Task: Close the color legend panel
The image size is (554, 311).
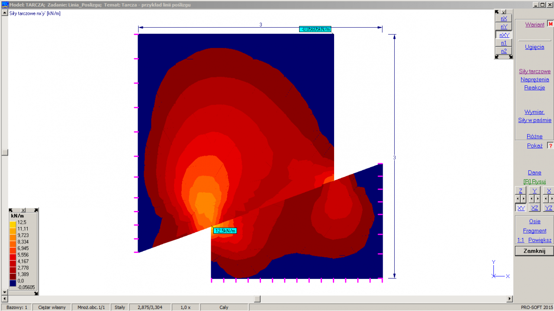Action: (x=23, y=210)
